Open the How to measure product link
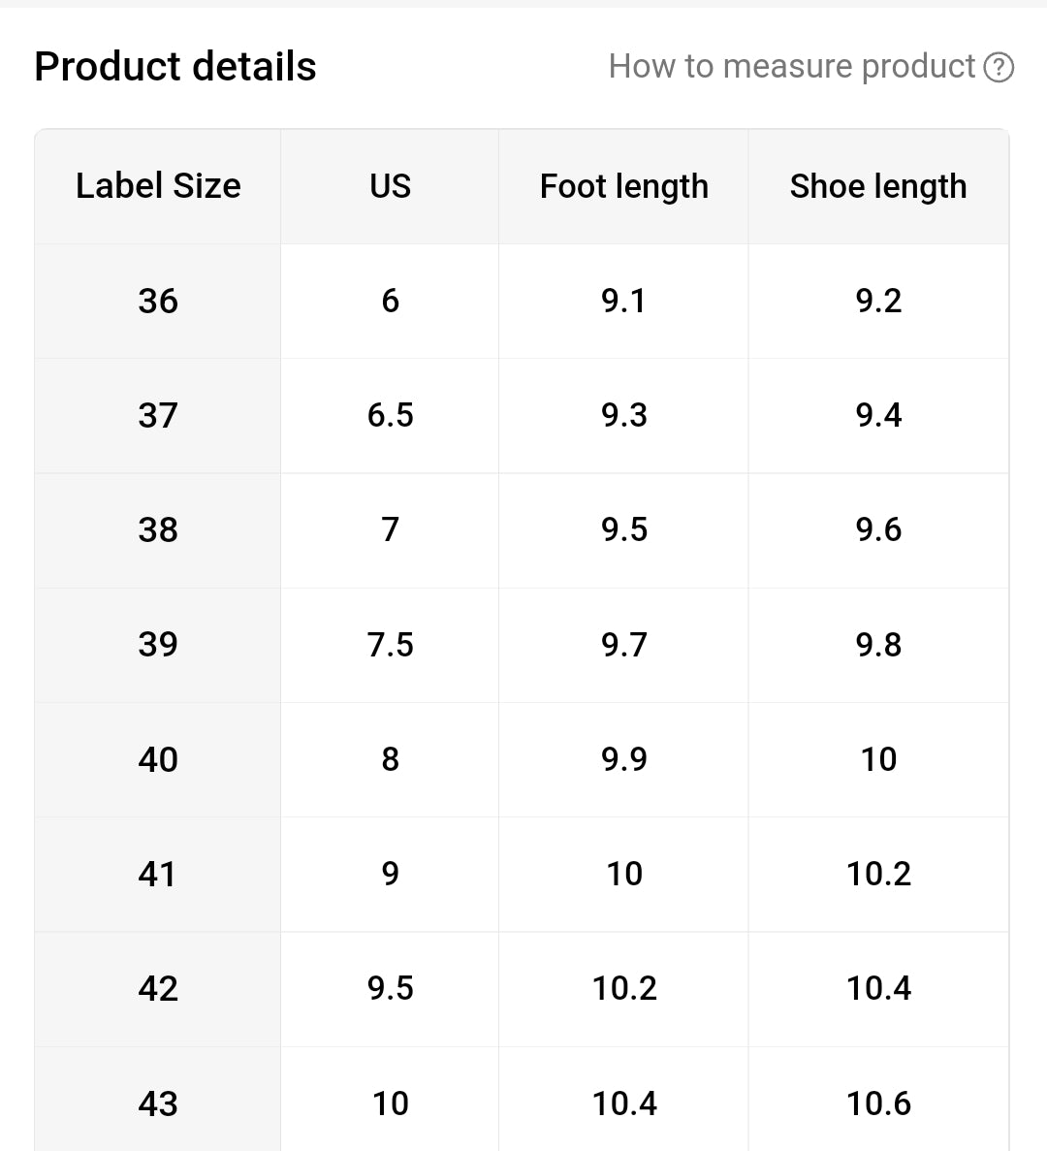 pyautogui.click(x=791, y=66)
